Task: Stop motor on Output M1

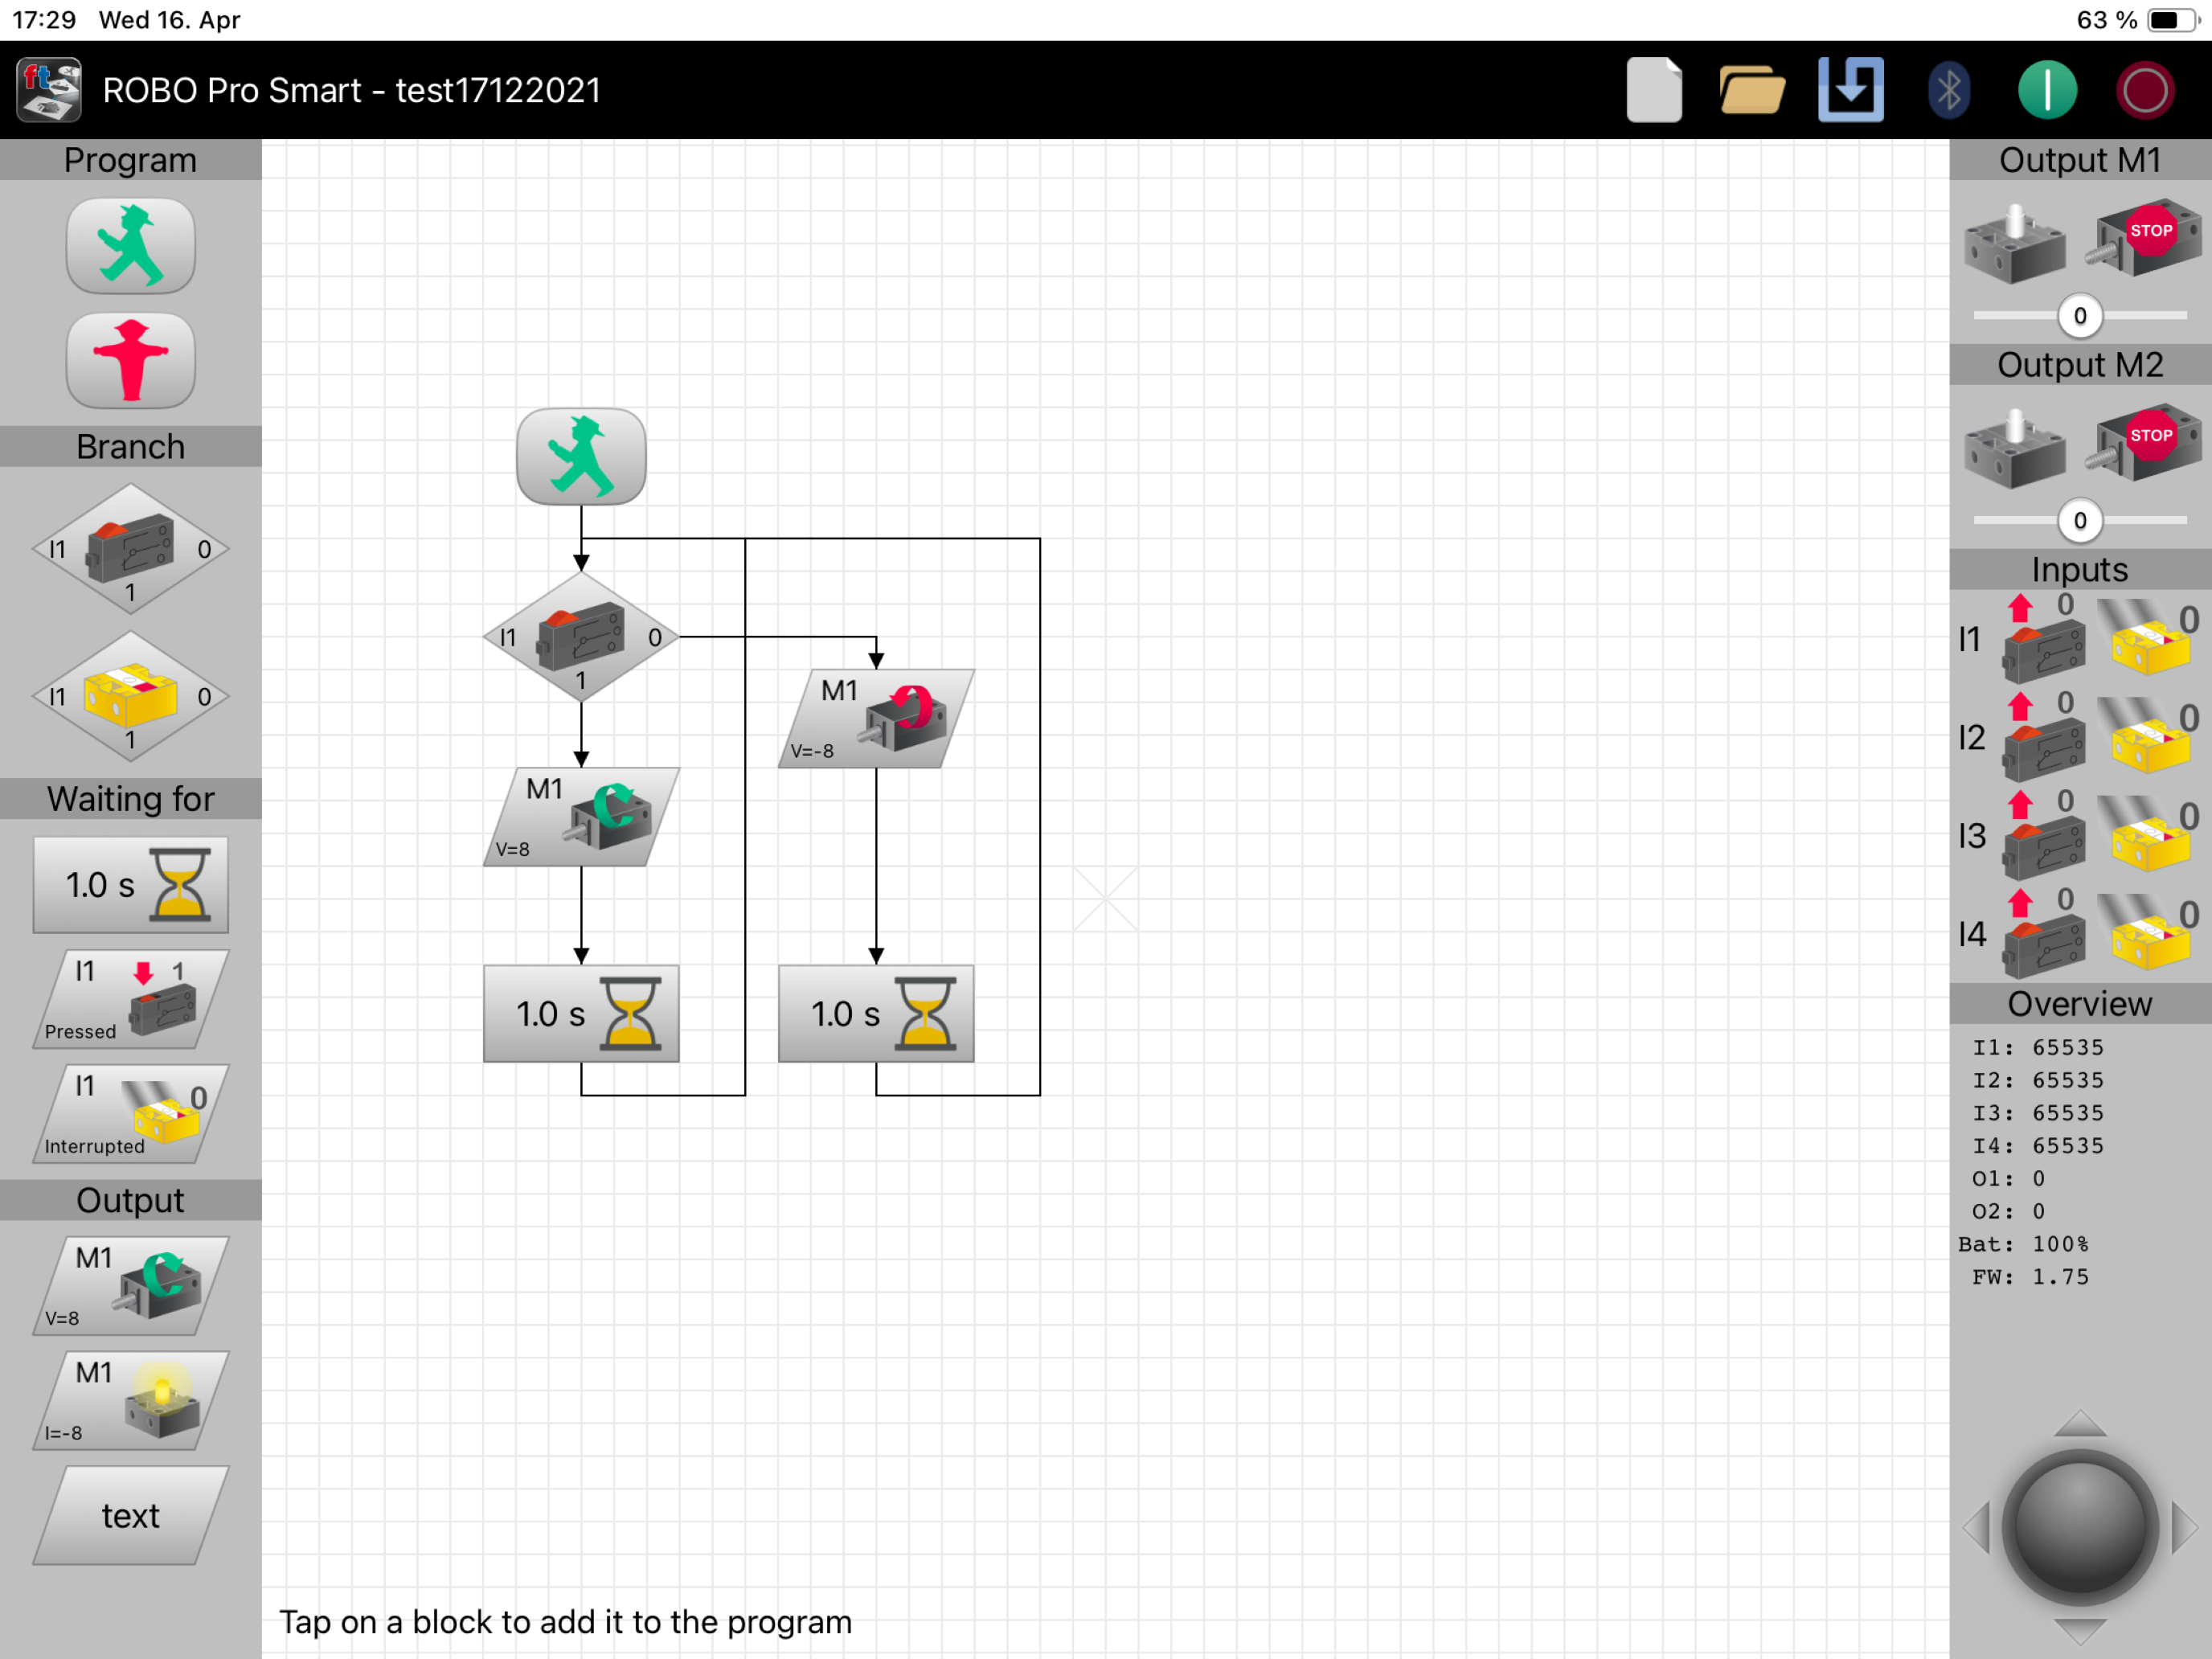Action: coord(2144,238)
